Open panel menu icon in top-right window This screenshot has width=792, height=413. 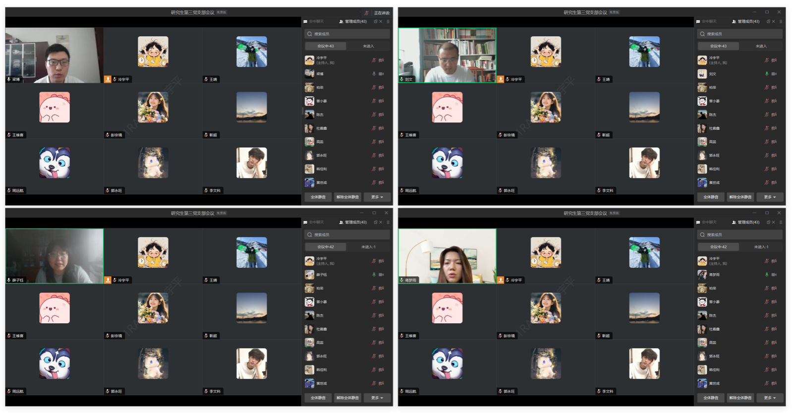click(781, 21)
